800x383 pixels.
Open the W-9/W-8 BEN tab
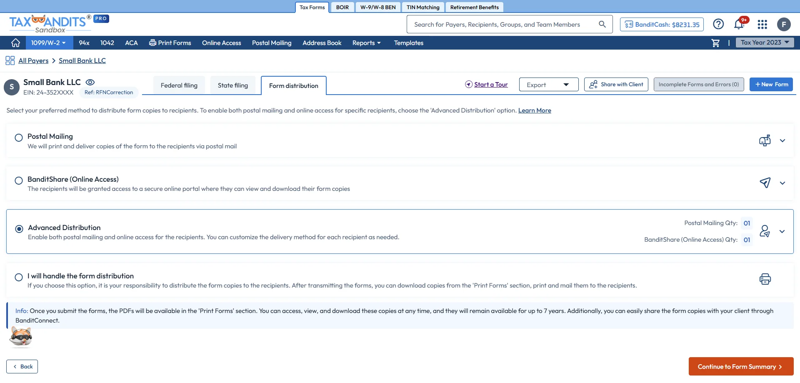click(x=378, y=7)
